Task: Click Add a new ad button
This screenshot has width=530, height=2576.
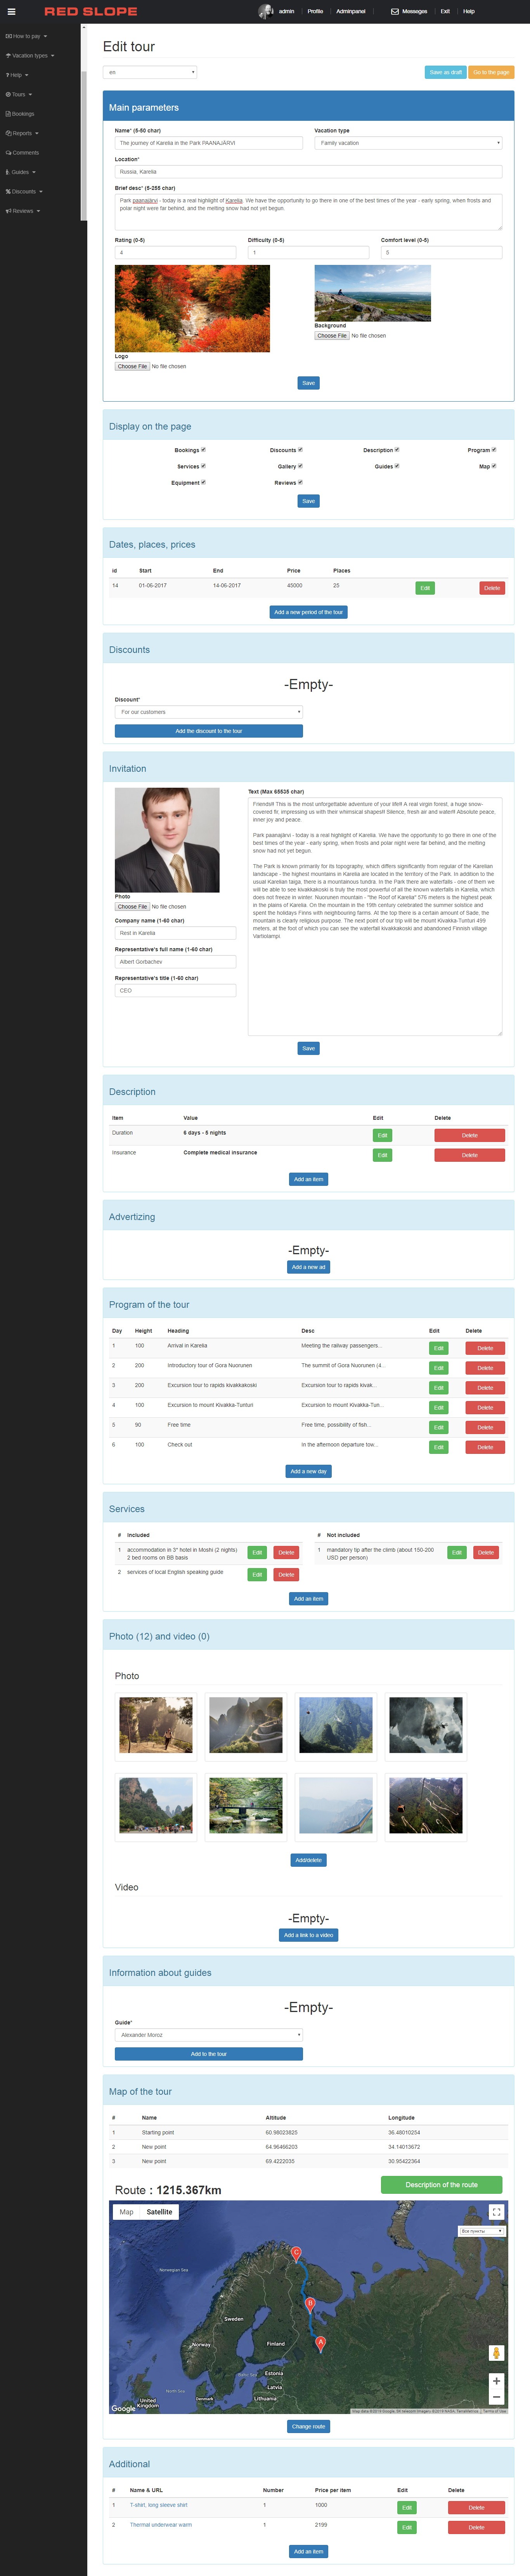Action: (308, 1267)
